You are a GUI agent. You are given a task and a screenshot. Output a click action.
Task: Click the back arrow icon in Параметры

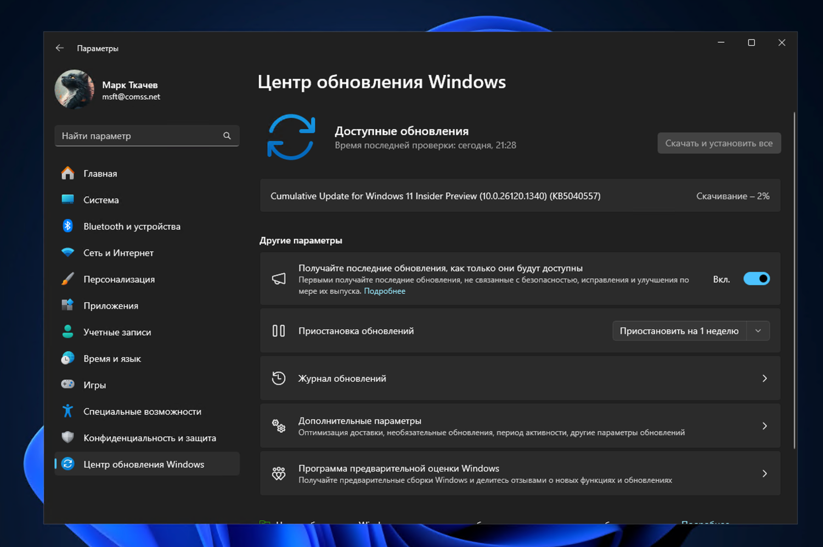tap(60, 48)
